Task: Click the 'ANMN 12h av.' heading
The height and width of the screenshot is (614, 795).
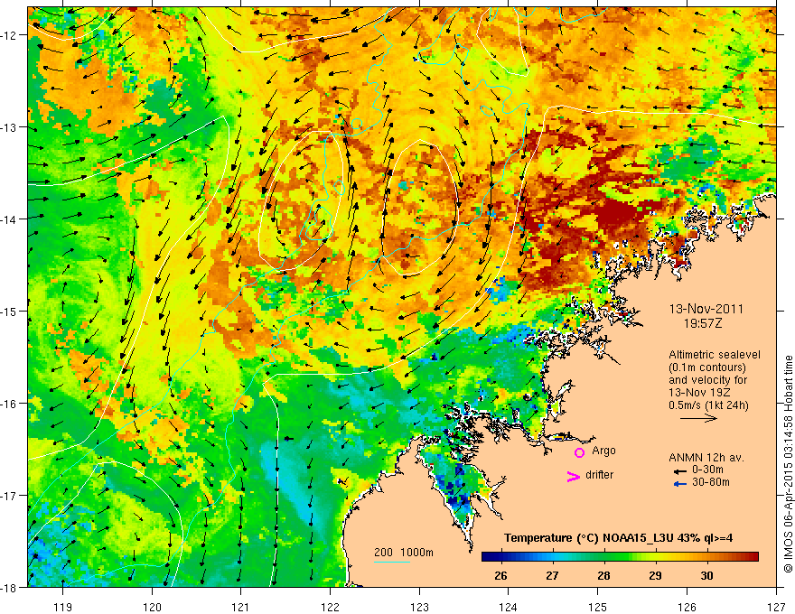Action: [706, 458]
